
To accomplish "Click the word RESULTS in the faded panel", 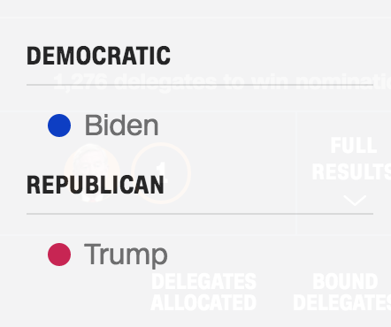I will [351, 171].
